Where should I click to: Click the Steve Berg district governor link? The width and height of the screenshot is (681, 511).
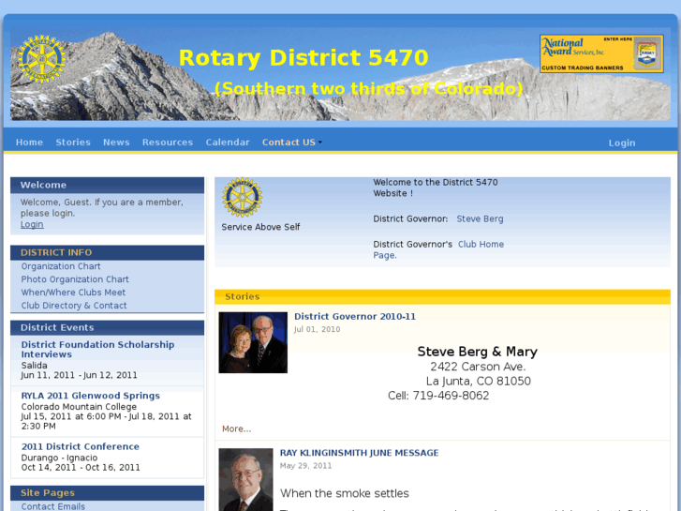point(480,218)
